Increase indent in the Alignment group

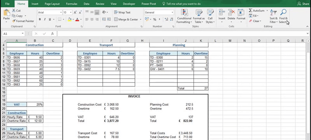pyautogui.click(x=109, y=19)
